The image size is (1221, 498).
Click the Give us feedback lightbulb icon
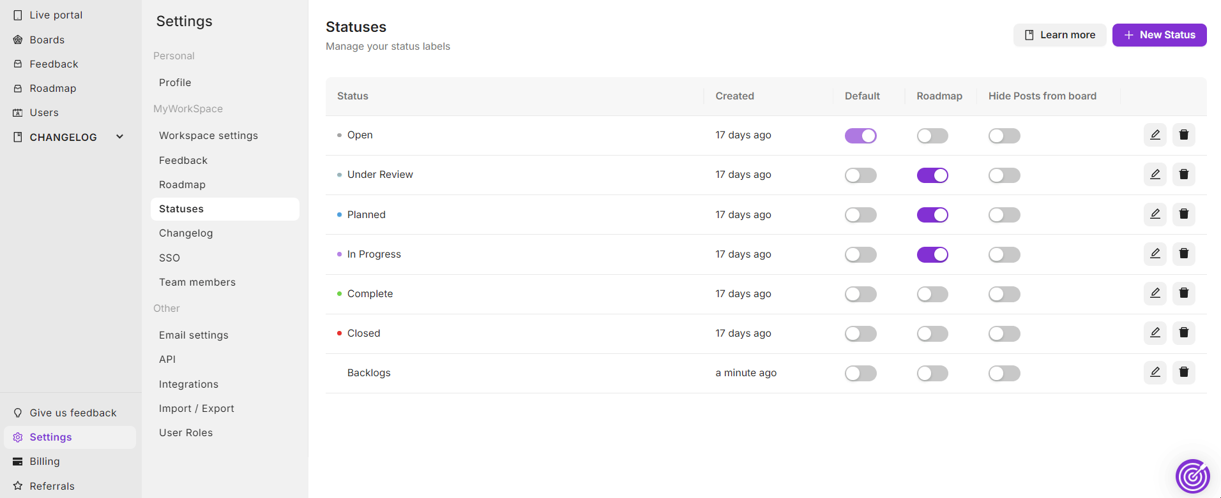pyautogui.click(x=18, y=413)
